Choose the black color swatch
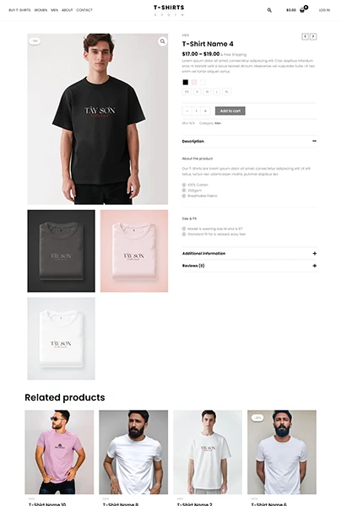The width and height of the screenshot is (341, 506). coord(186,83)
